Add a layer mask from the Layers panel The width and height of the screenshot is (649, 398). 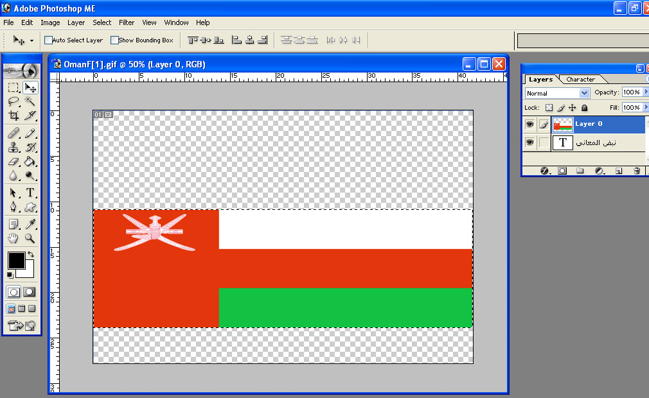[562, 171]
